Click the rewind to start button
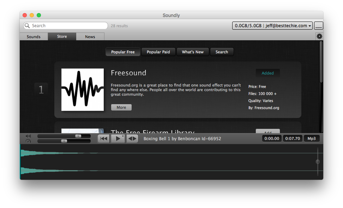 tap(103, 139)
